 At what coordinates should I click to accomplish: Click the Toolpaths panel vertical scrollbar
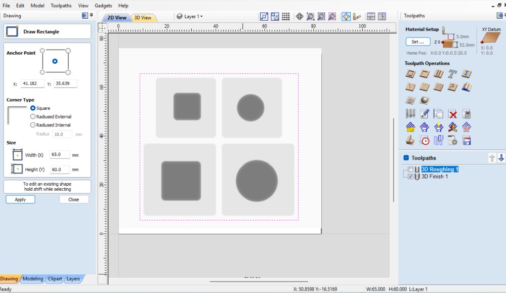click(x=393, y=160)
